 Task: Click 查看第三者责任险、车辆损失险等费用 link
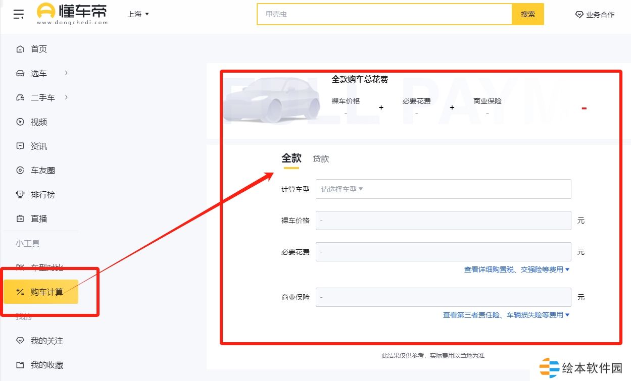(506, 315)
